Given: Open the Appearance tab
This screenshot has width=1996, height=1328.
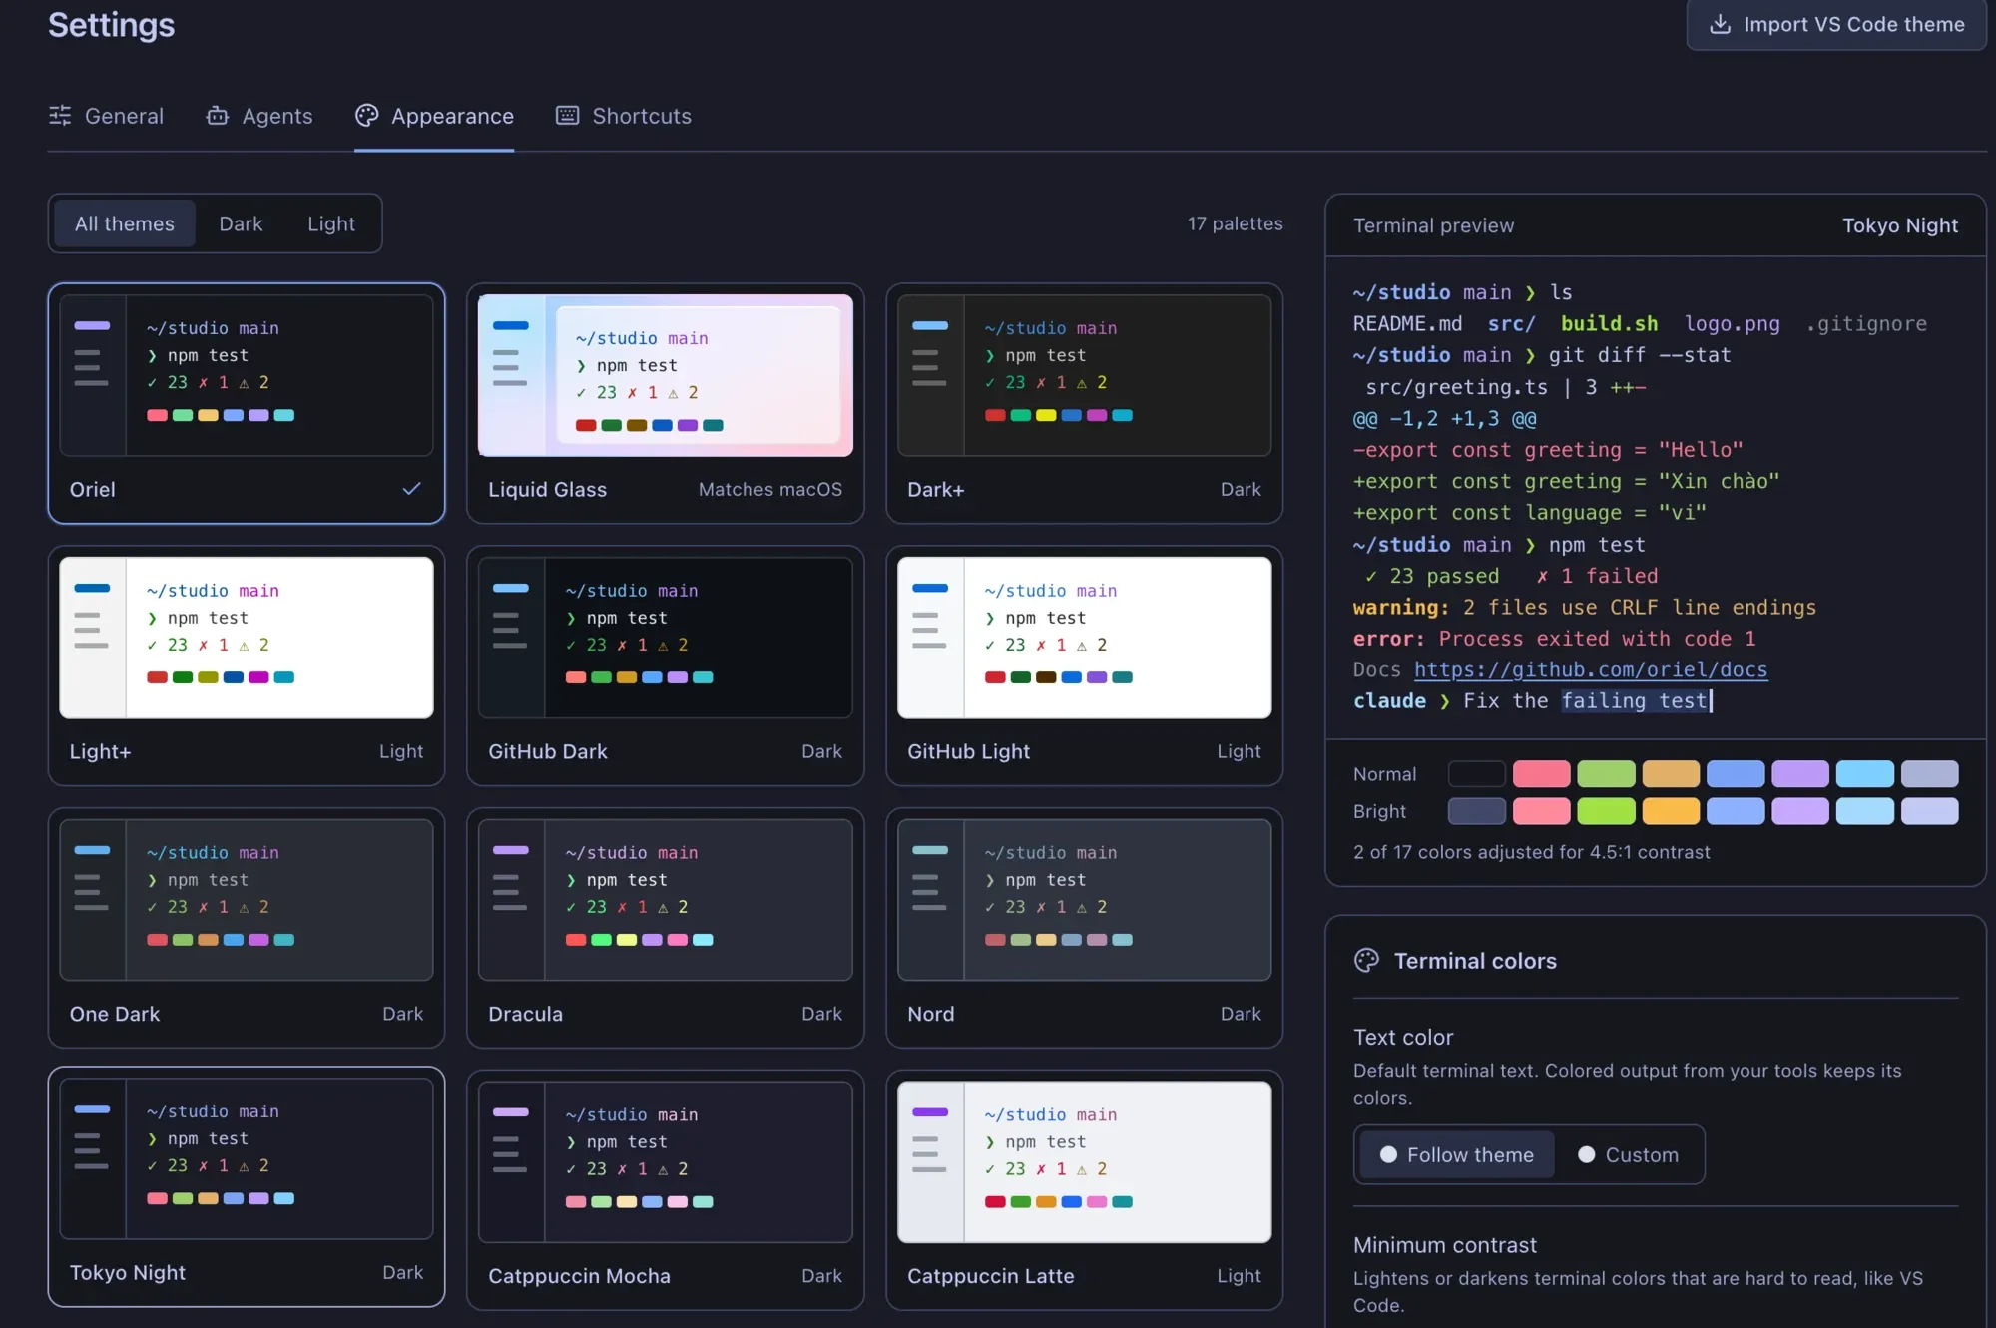Looking at the screenshot, I should tap(434, 116).
